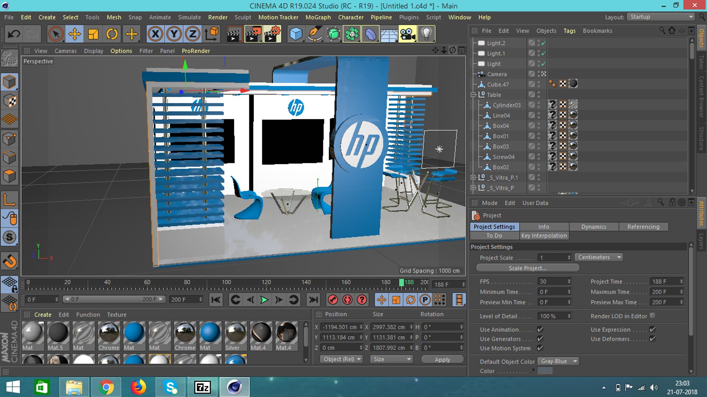Screen dimensions: 707x397
Task: Activate the Rotate tool
Action: 112,34
